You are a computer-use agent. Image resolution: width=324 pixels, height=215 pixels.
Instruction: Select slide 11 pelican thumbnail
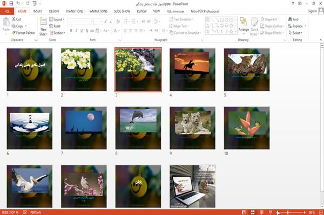(30, 186)
